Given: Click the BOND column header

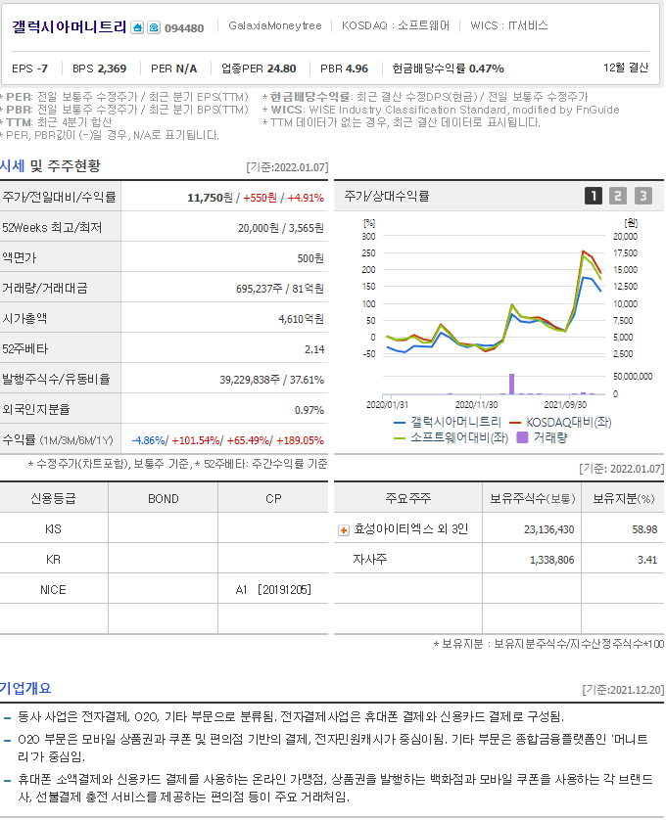Looking at the screenshot, I should tap(164, 499).
